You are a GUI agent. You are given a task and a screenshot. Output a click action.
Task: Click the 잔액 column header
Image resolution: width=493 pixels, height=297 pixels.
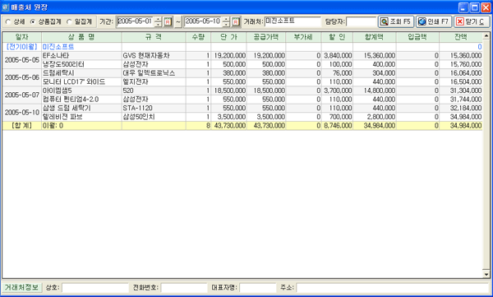pos(461,37)
